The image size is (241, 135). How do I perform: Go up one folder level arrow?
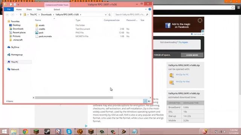[x=21, y=15]
